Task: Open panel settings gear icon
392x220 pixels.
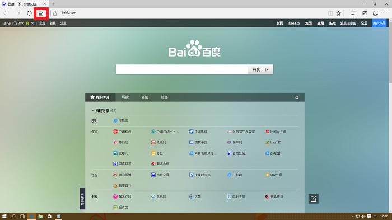Action: coord(297,97)
